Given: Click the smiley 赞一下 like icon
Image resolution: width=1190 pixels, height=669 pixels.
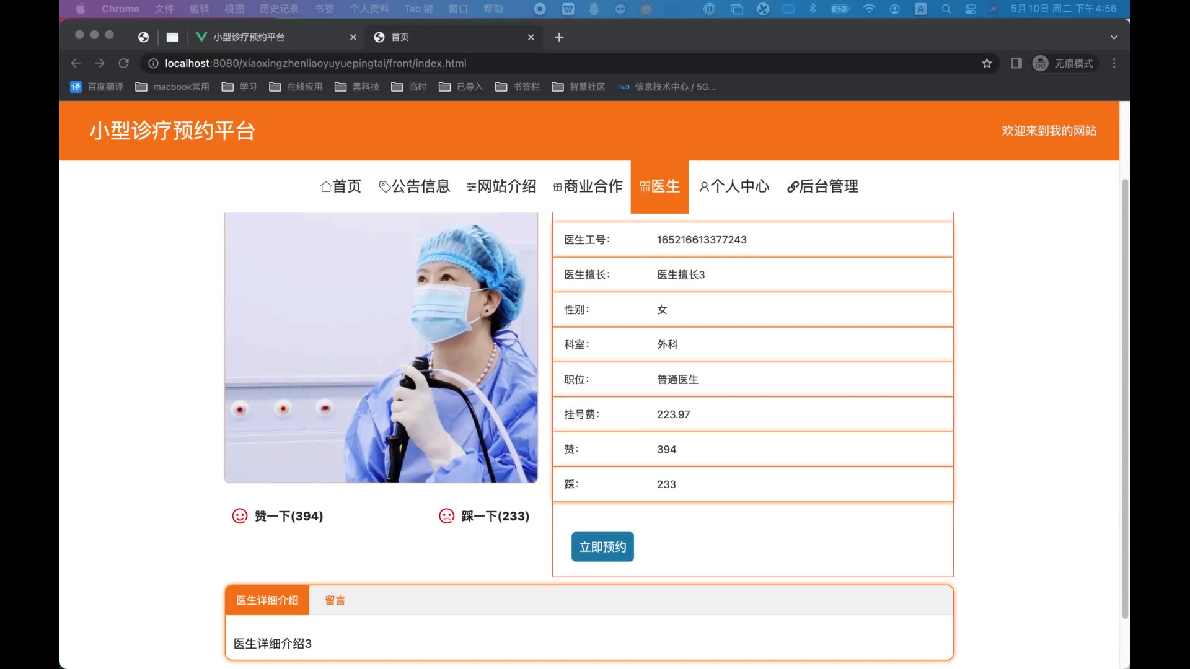Looking at the screenshot, I should 239,516.
